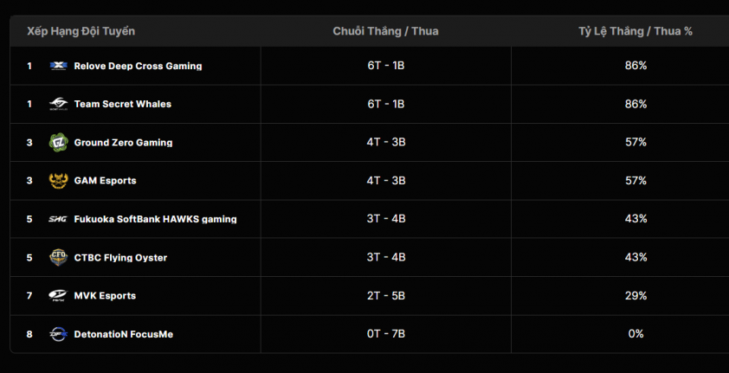This screenshot has height=373, width=729.
Task: Click the Ground Zero Gaming logo
Action: (x=58, y=143)
